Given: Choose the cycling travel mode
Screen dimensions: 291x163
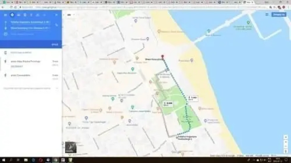Looking at the screenshot, I should 38,15.
